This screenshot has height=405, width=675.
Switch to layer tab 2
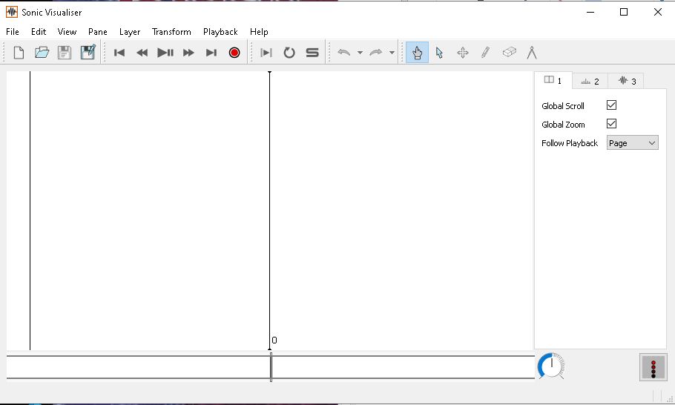point(590,81)
